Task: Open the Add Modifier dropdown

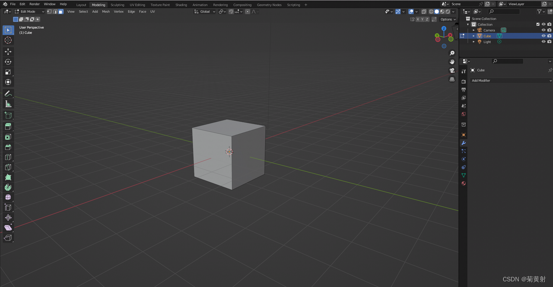Action: pos(512,81)
